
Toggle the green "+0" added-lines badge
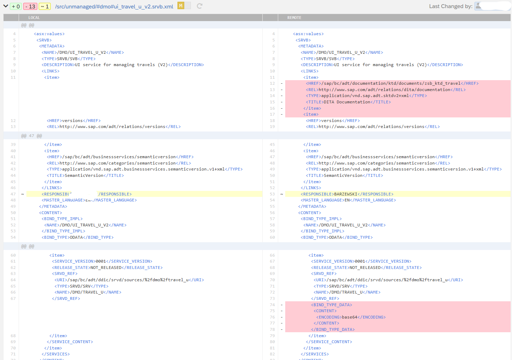[15, 6]
